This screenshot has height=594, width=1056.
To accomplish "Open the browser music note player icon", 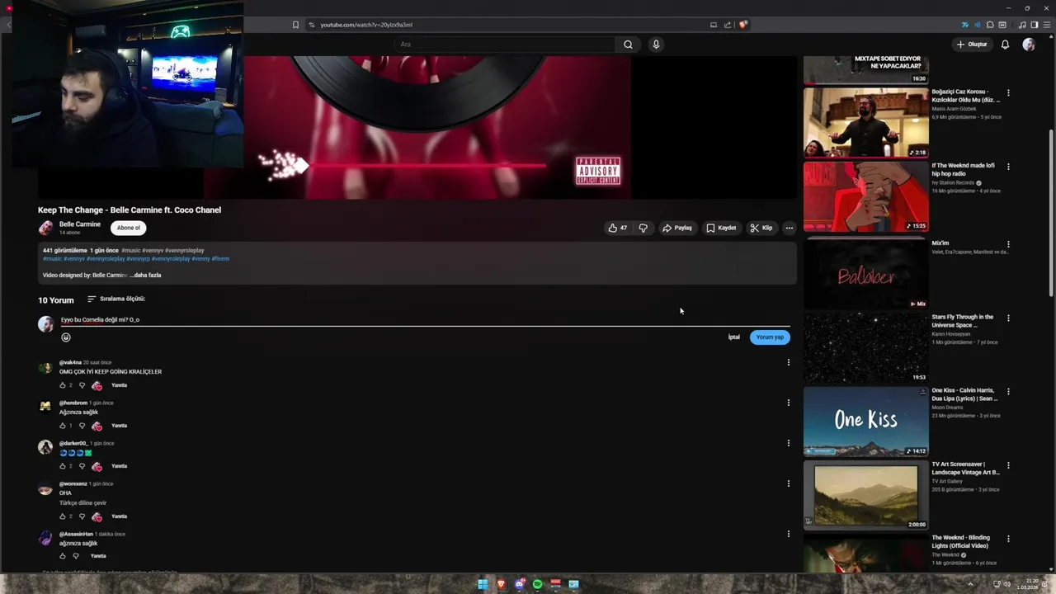I will coord(1022,25).
